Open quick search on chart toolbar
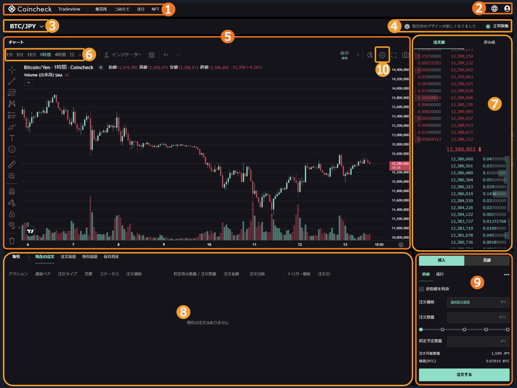517x388 pixels. (x=370, y=55)
